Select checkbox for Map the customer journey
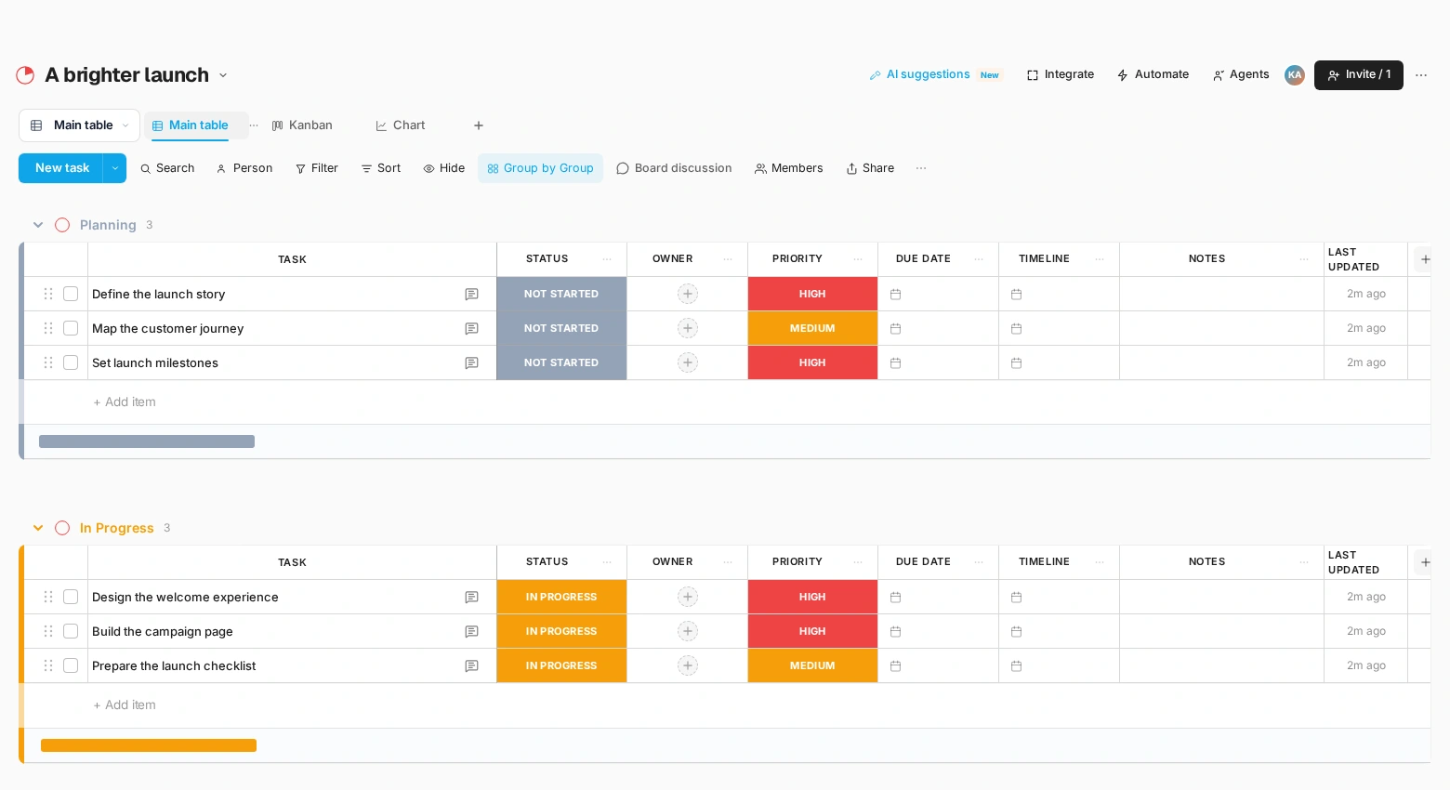Image resolution: width=1450 pixels, height=790 pixels. [71, 328]
